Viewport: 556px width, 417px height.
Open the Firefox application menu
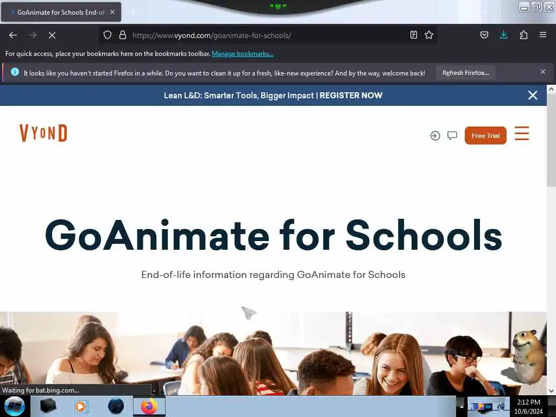pos(543,35)
